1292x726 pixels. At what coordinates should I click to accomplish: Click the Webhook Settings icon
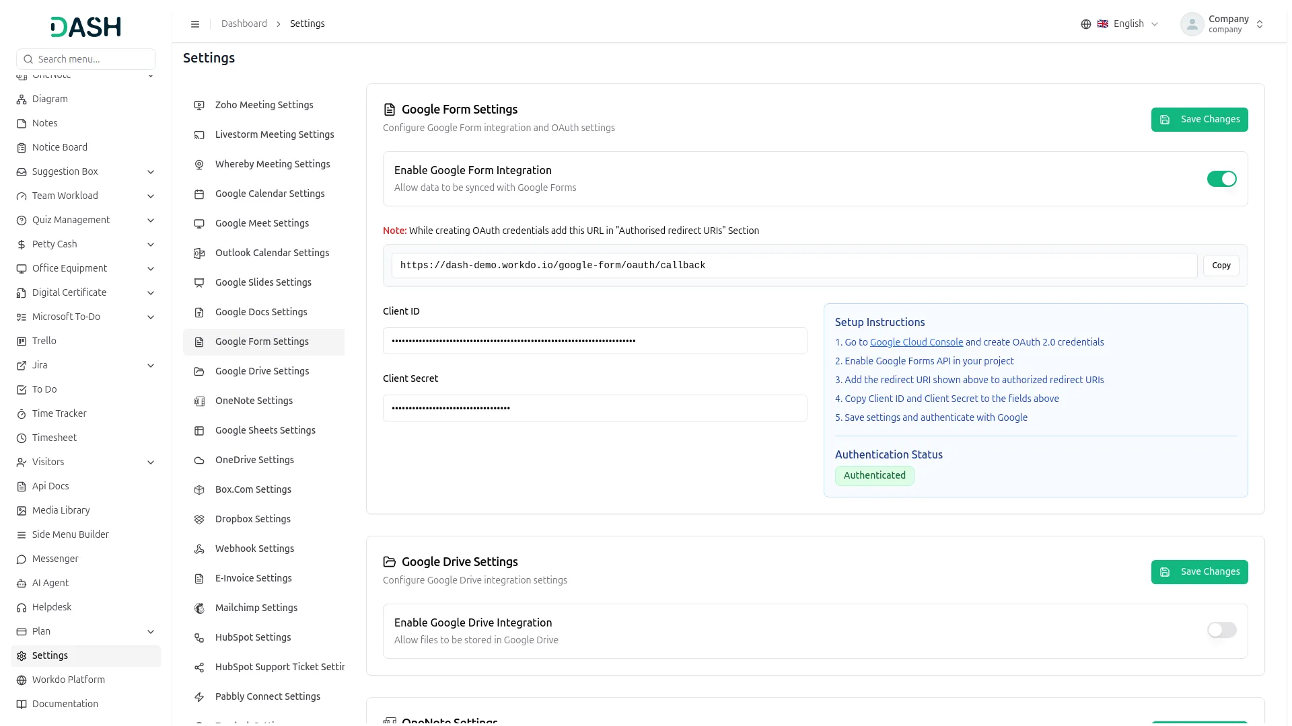click(199, 549)
